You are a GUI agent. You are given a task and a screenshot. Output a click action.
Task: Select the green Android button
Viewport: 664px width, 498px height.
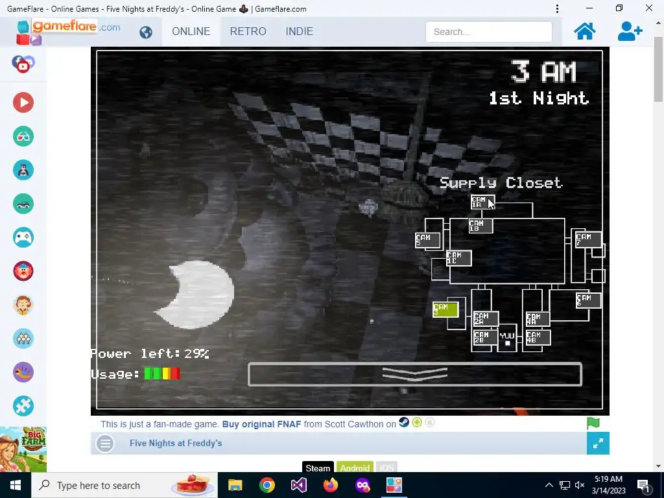(x=355, y=468)
